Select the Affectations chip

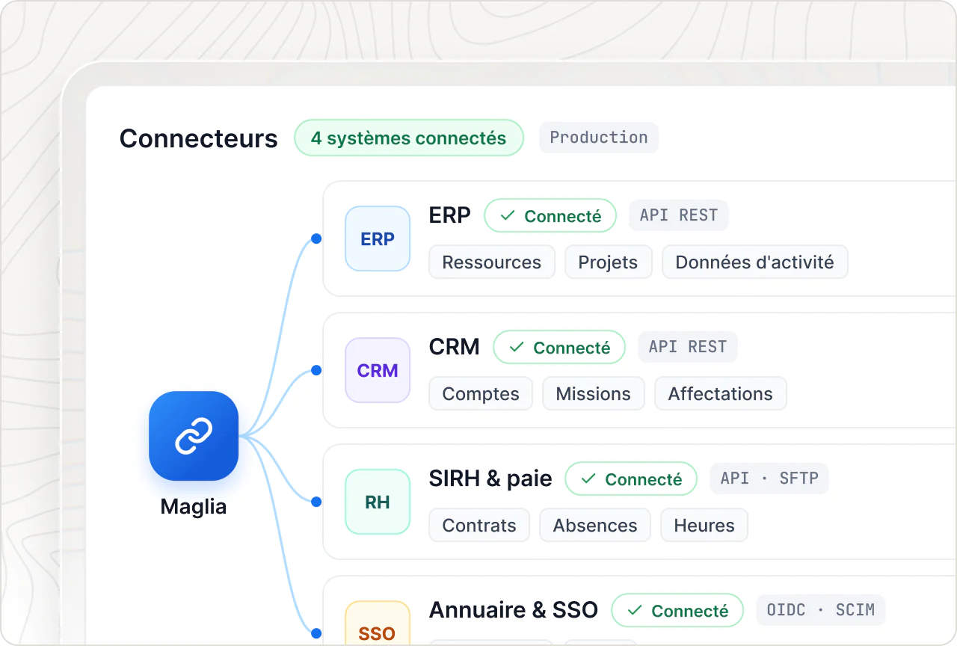pos(721,394)
